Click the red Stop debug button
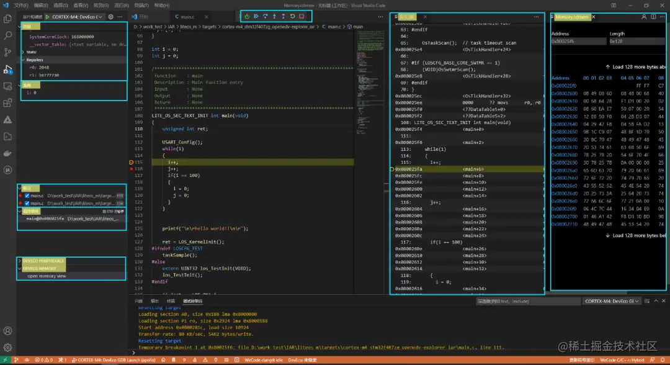 pos(301,16)
